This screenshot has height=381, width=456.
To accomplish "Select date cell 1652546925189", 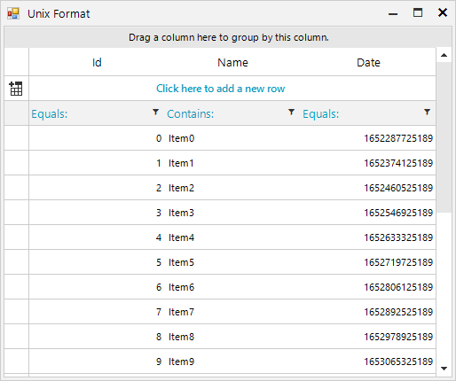I will pos(368,213).
